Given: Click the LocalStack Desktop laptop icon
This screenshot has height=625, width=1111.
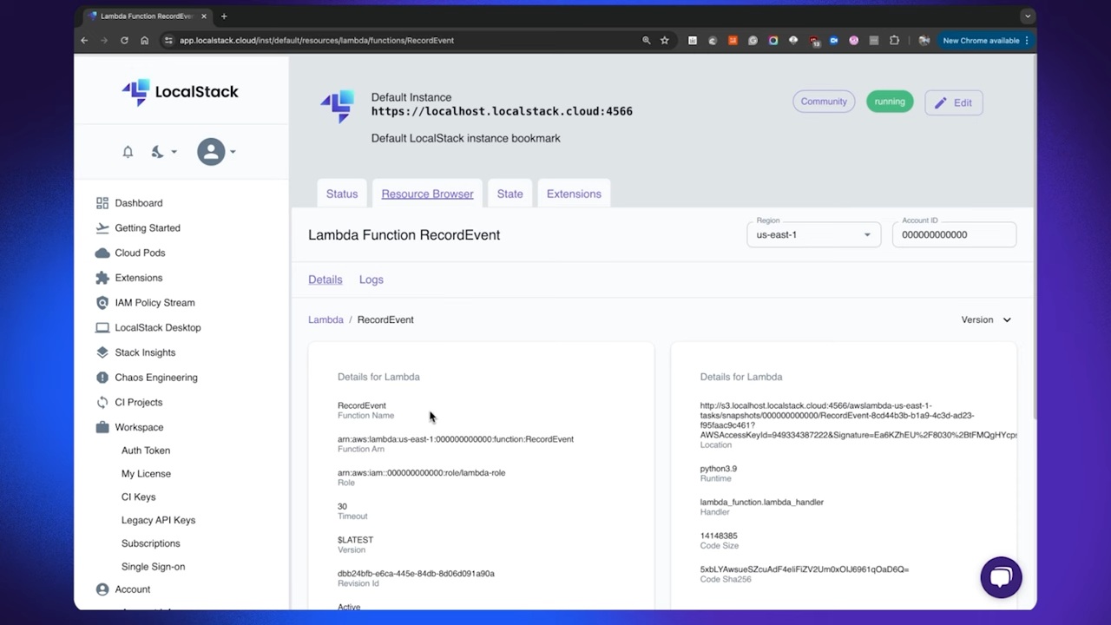Looking at the screenshot, I should coord(102,327).
